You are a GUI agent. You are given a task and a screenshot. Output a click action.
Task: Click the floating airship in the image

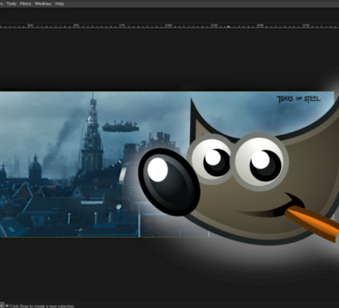(120, 127)
